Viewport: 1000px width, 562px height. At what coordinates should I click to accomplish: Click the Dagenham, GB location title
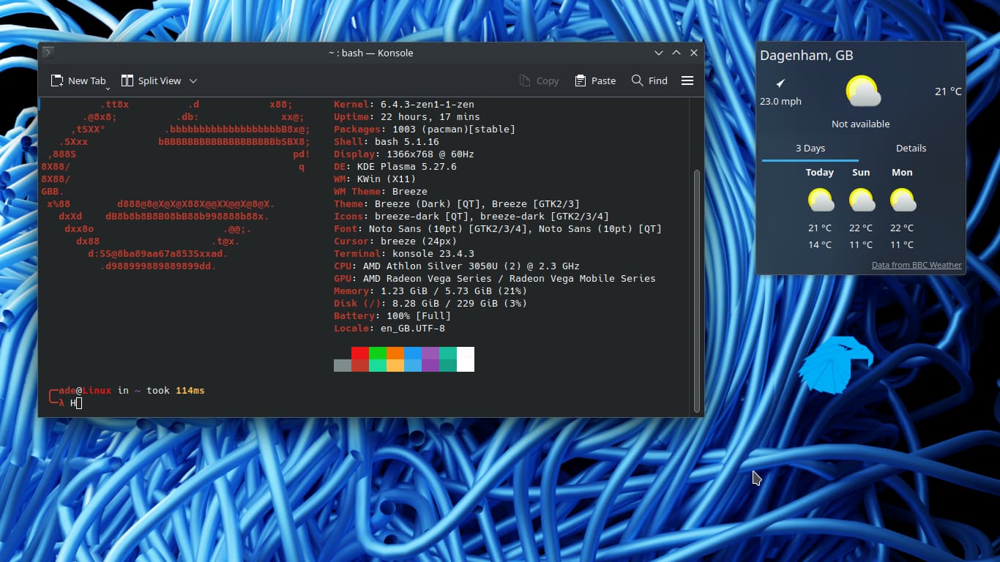807,56
